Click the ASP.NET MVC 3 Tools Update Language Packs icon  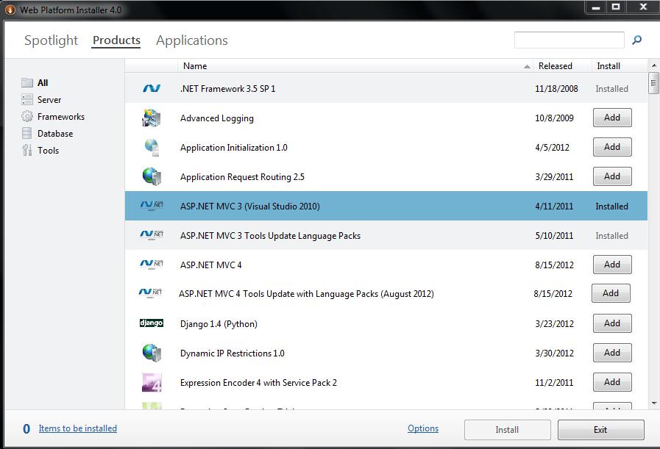[152, 235]
